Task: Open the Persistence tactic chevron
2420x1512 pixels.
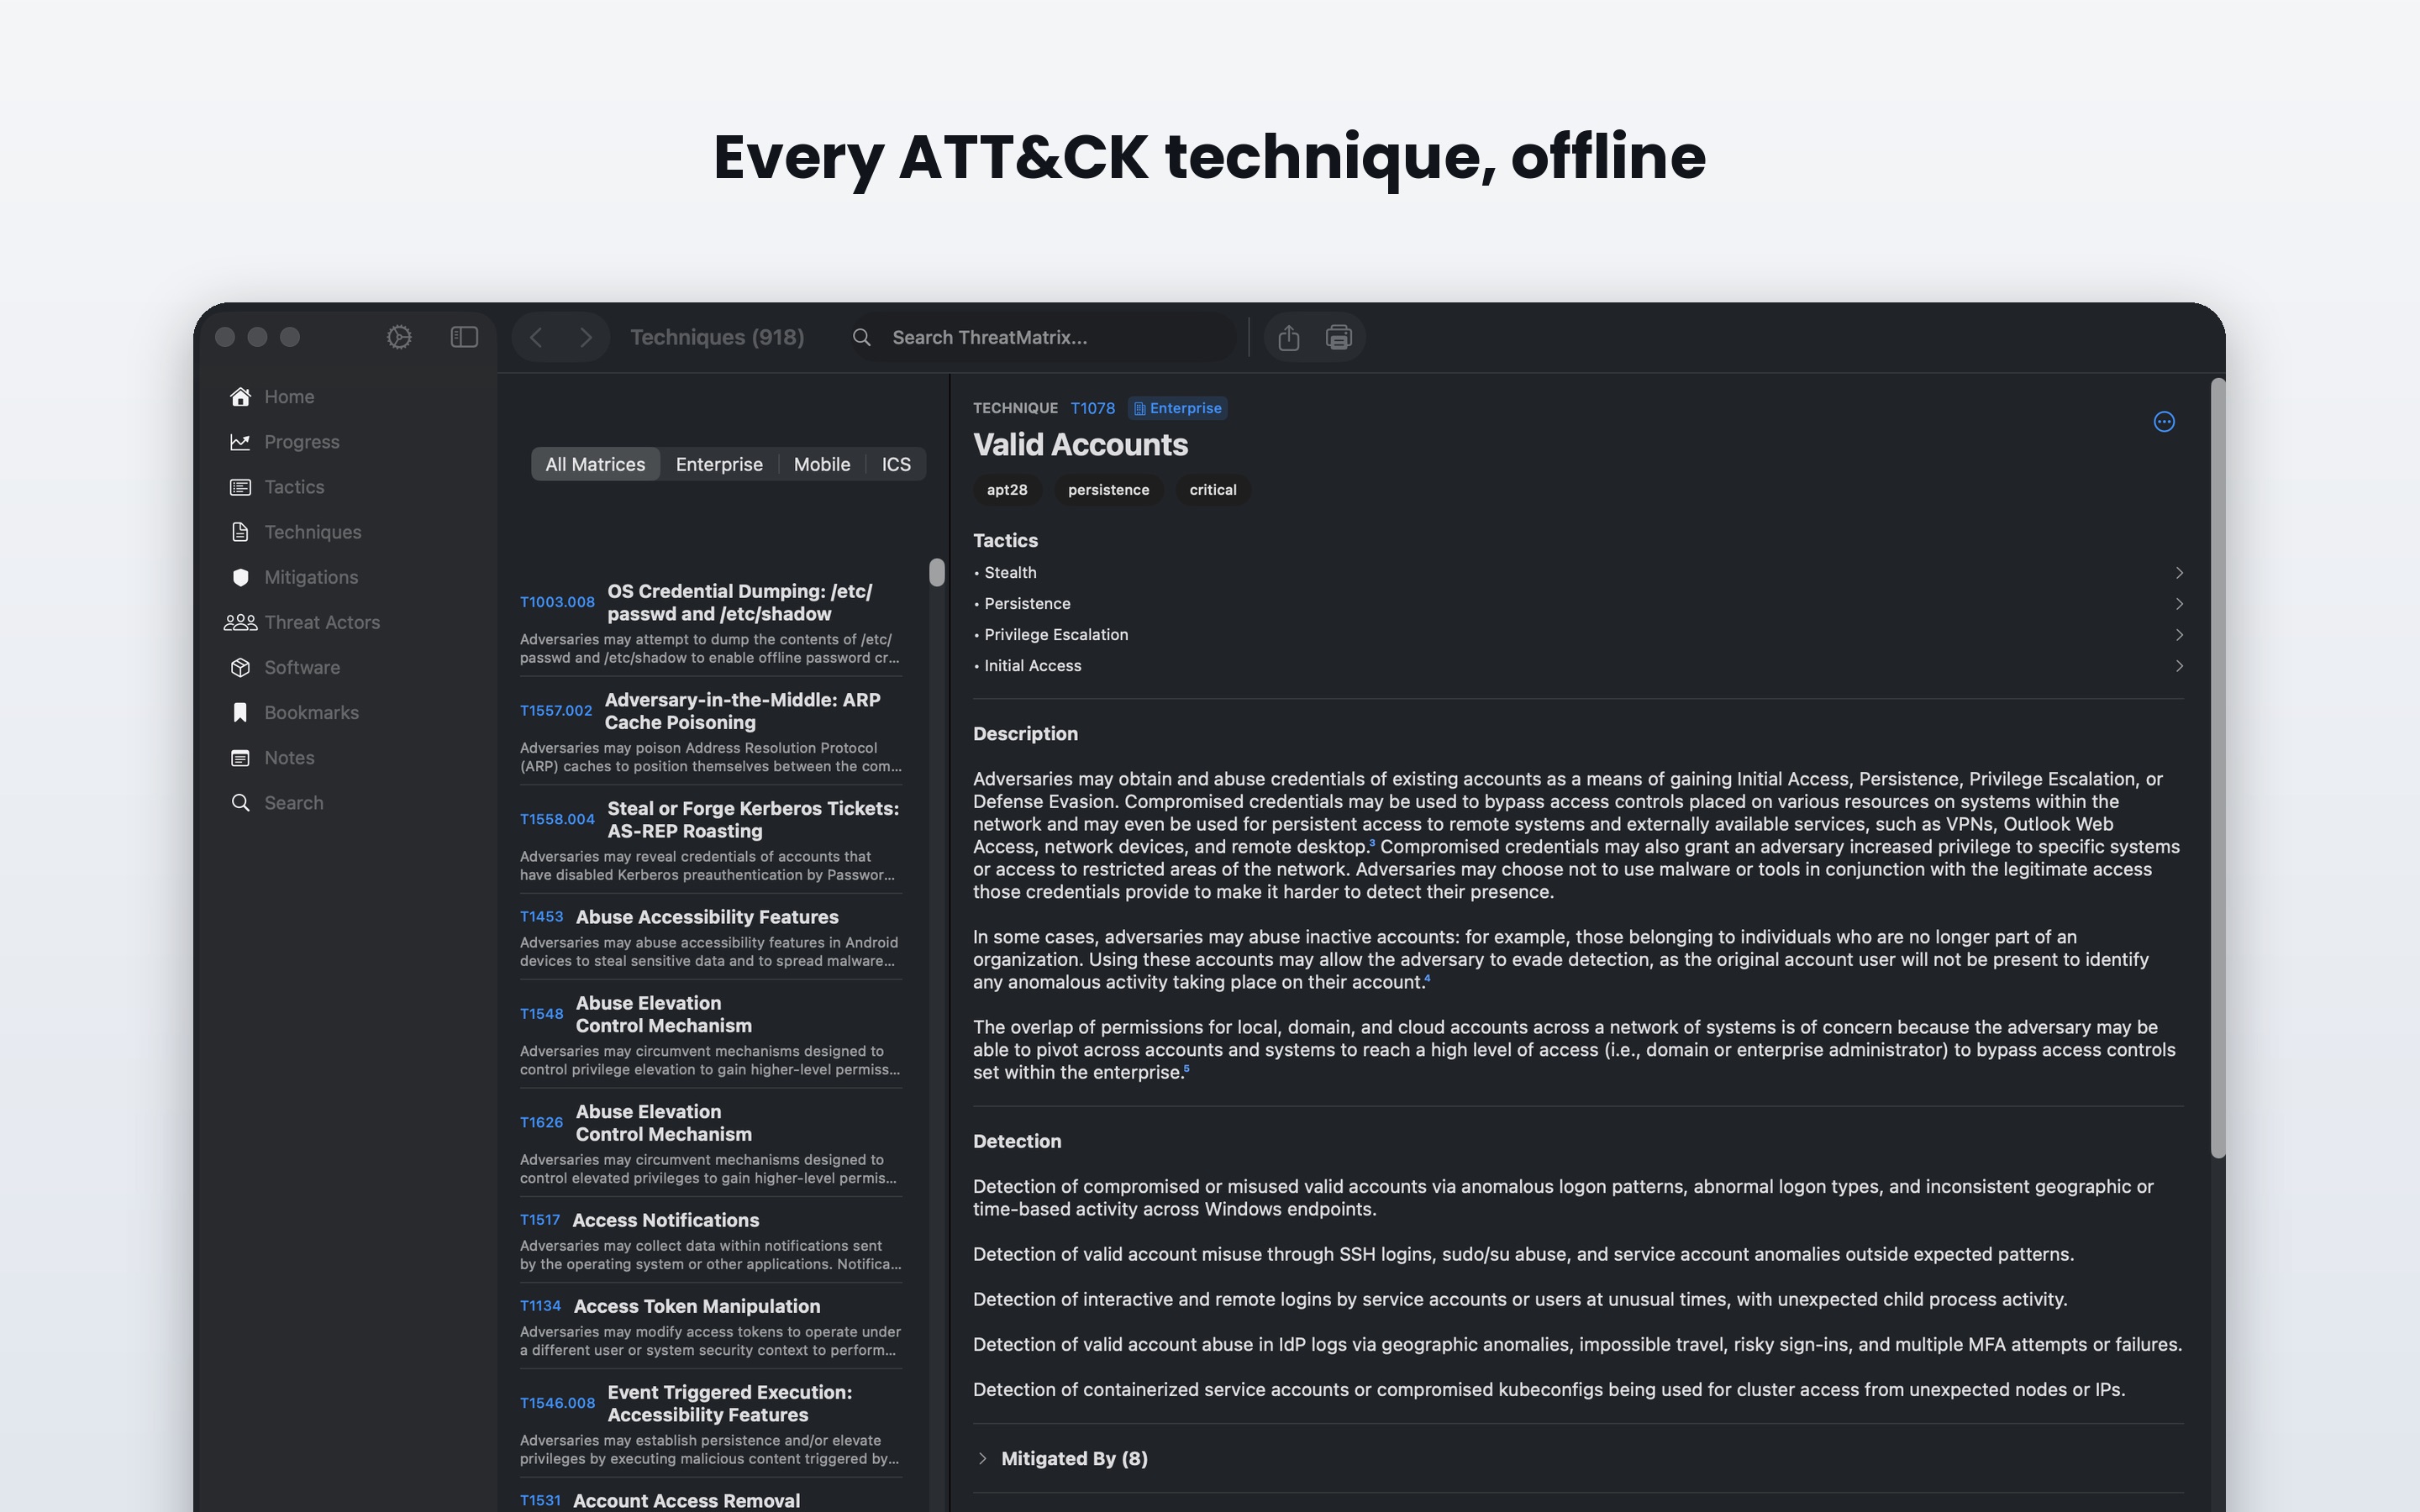Action: point(2179,604)
